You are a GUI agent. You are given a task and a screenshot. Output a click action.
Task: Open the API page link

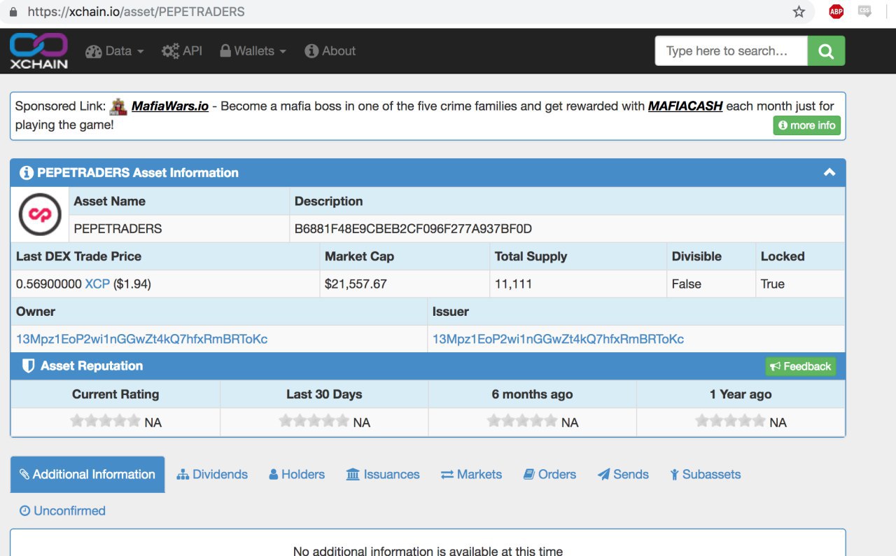(x=182, y=51)
